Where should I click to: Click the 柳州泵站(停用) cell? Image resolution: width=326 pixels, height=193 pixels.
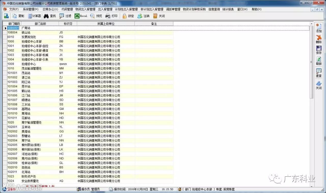(x=40, y=145)
